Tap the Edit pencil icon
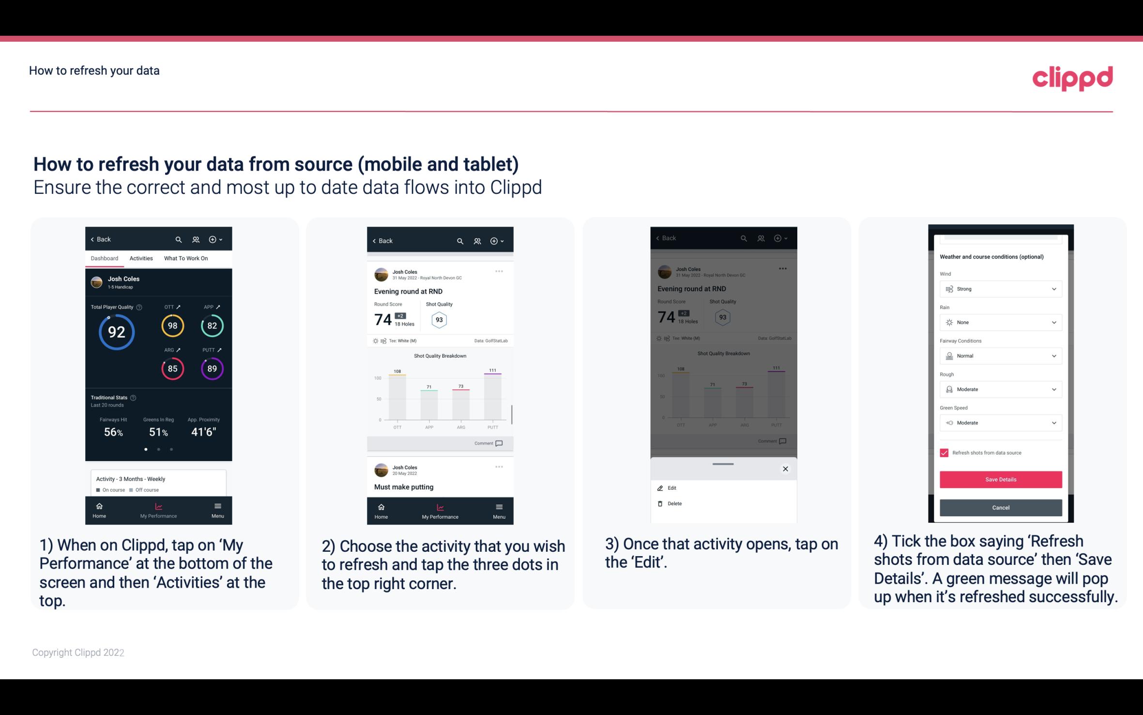The image size is (1143, 715). pyautogui.click(x=660, y=487)
